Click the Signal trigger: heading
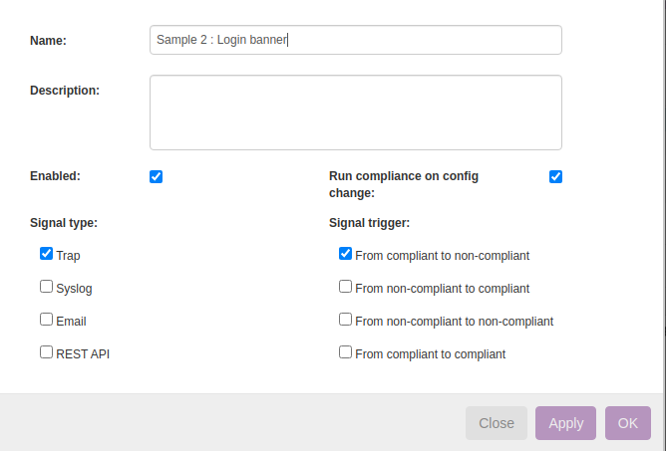This screenshot has width=666, height=451. point(369,223)
